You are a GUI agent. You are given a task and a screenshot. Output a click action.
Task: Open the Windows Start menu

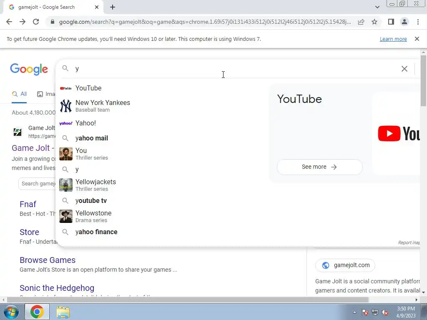tap(11, 312)
